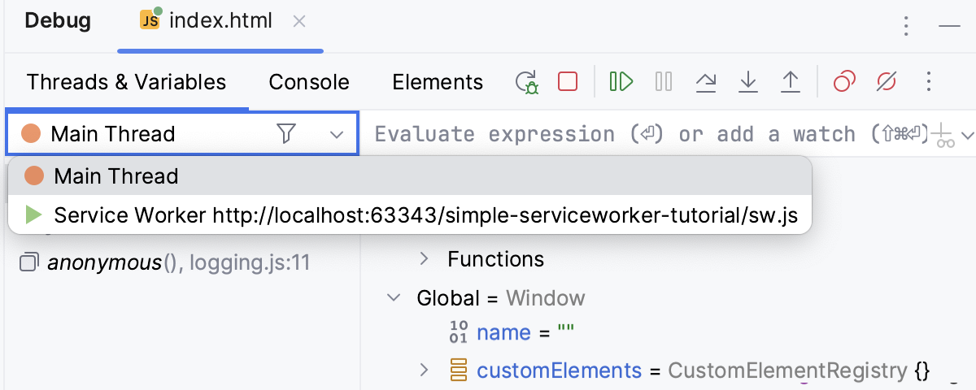This screenshot has width=976, height=390.
Task: Expand the customElements variable
Action: (424, 370)
